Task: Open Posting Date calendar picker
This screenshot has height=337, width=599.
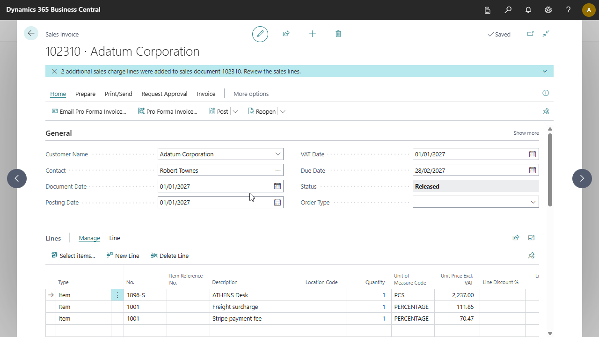Action: (278, 202)
